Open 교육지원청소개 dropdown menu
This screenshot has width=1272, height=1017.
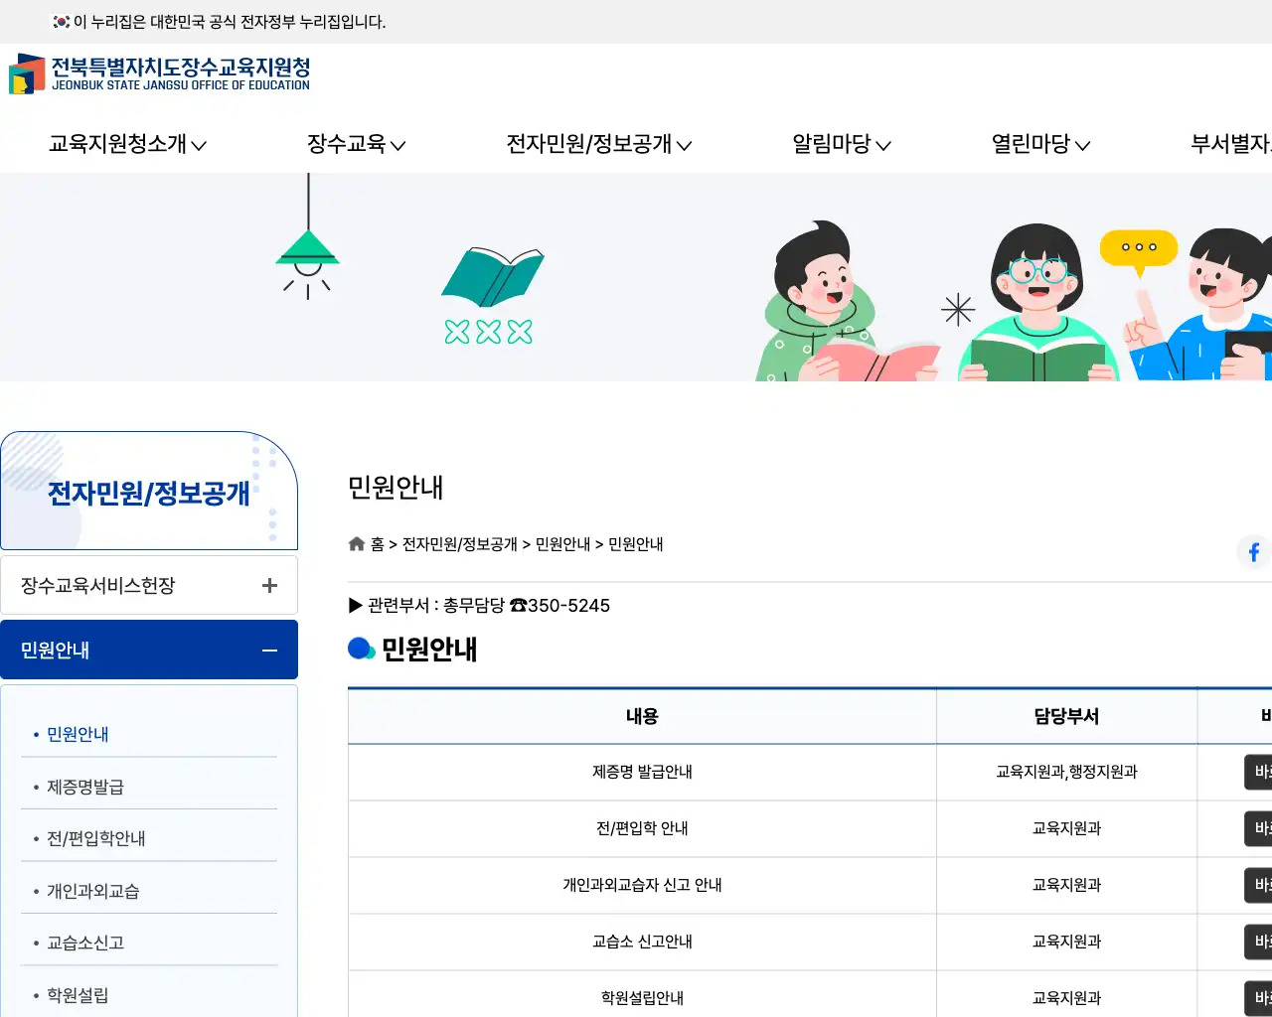click(127, 144)
